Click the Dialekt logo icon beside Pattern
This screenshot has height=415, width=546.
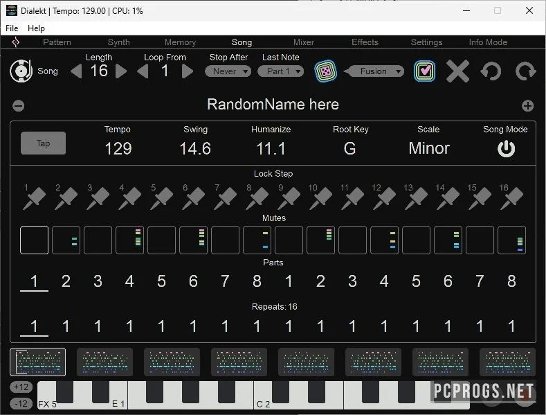click(16, 42)
